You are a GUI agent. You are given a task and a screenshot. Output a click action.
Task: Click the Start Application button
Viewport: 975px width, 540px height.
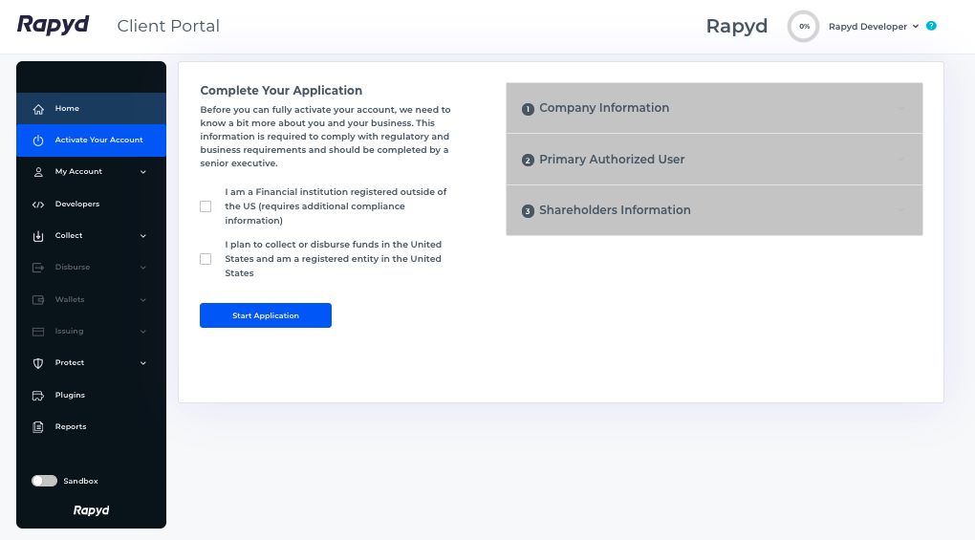266,315
